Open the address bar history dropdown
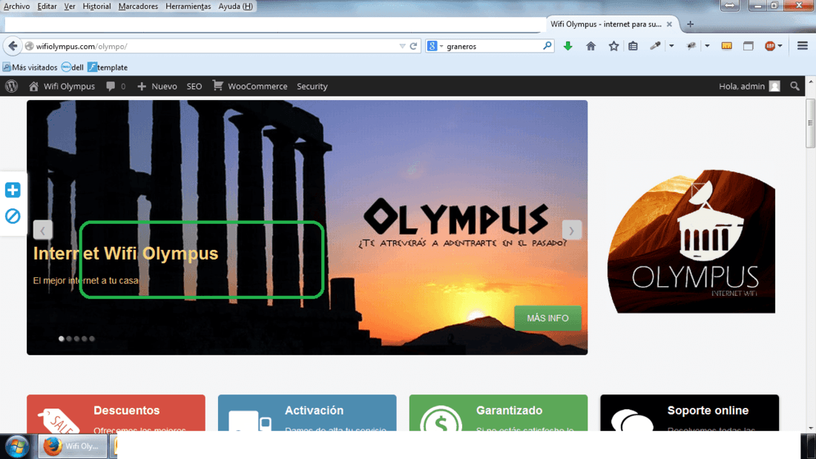 402,46
